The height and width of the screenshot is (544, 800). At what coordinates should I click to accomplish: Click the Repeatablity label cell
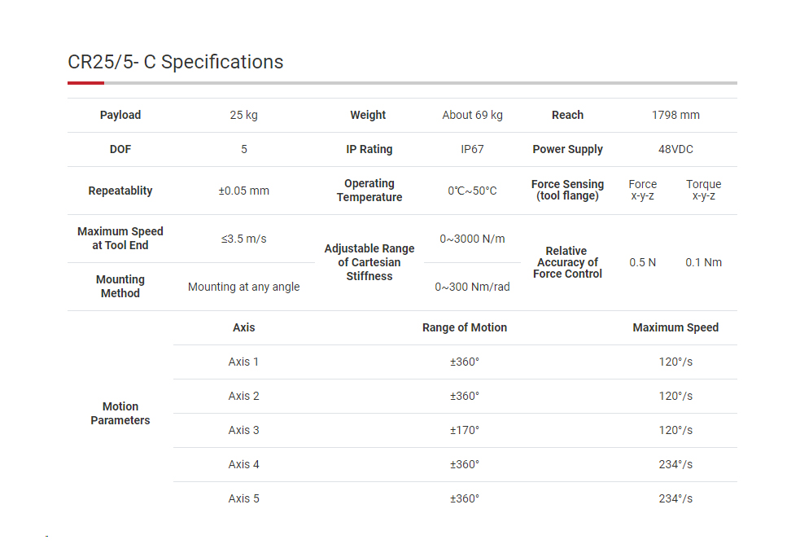[x=120, y=191]
